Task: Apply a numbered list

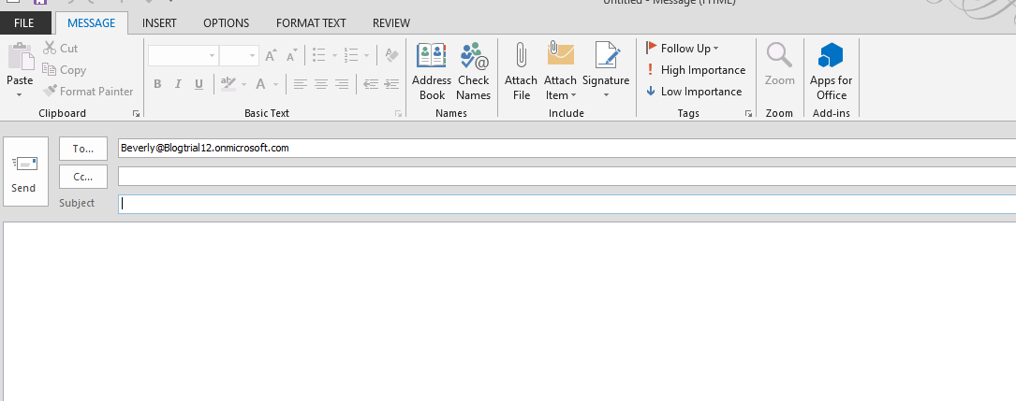Action: [x=351, y=56]
